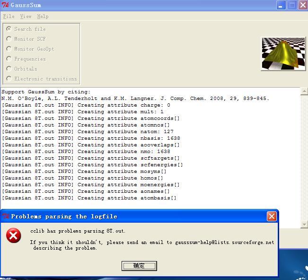Click the Tk icon in error dialog title
This screenshot has height=280, width=308.
tap(6, 217)
